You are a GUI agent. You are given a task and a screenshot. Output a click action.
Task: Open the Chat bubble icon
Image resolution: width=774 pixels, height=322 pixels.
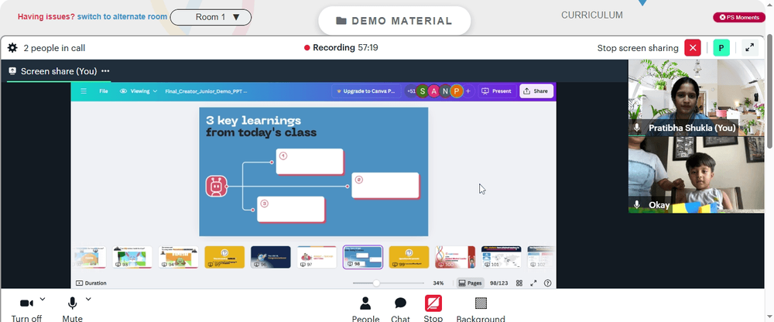pos(400,303)
